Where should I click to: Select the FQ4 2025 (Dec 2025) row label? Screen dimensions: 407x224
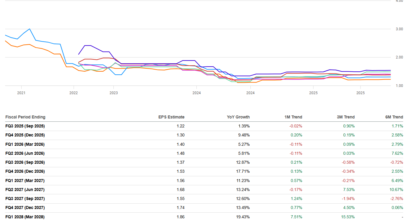pyautogui.click(x=25, y=135)
